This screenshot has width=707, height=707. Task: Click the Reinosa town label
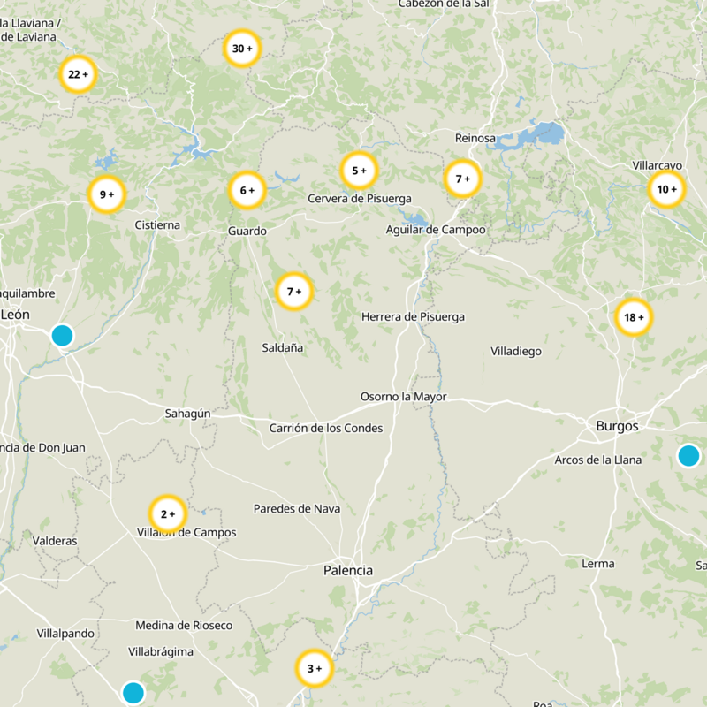(475, 138)
